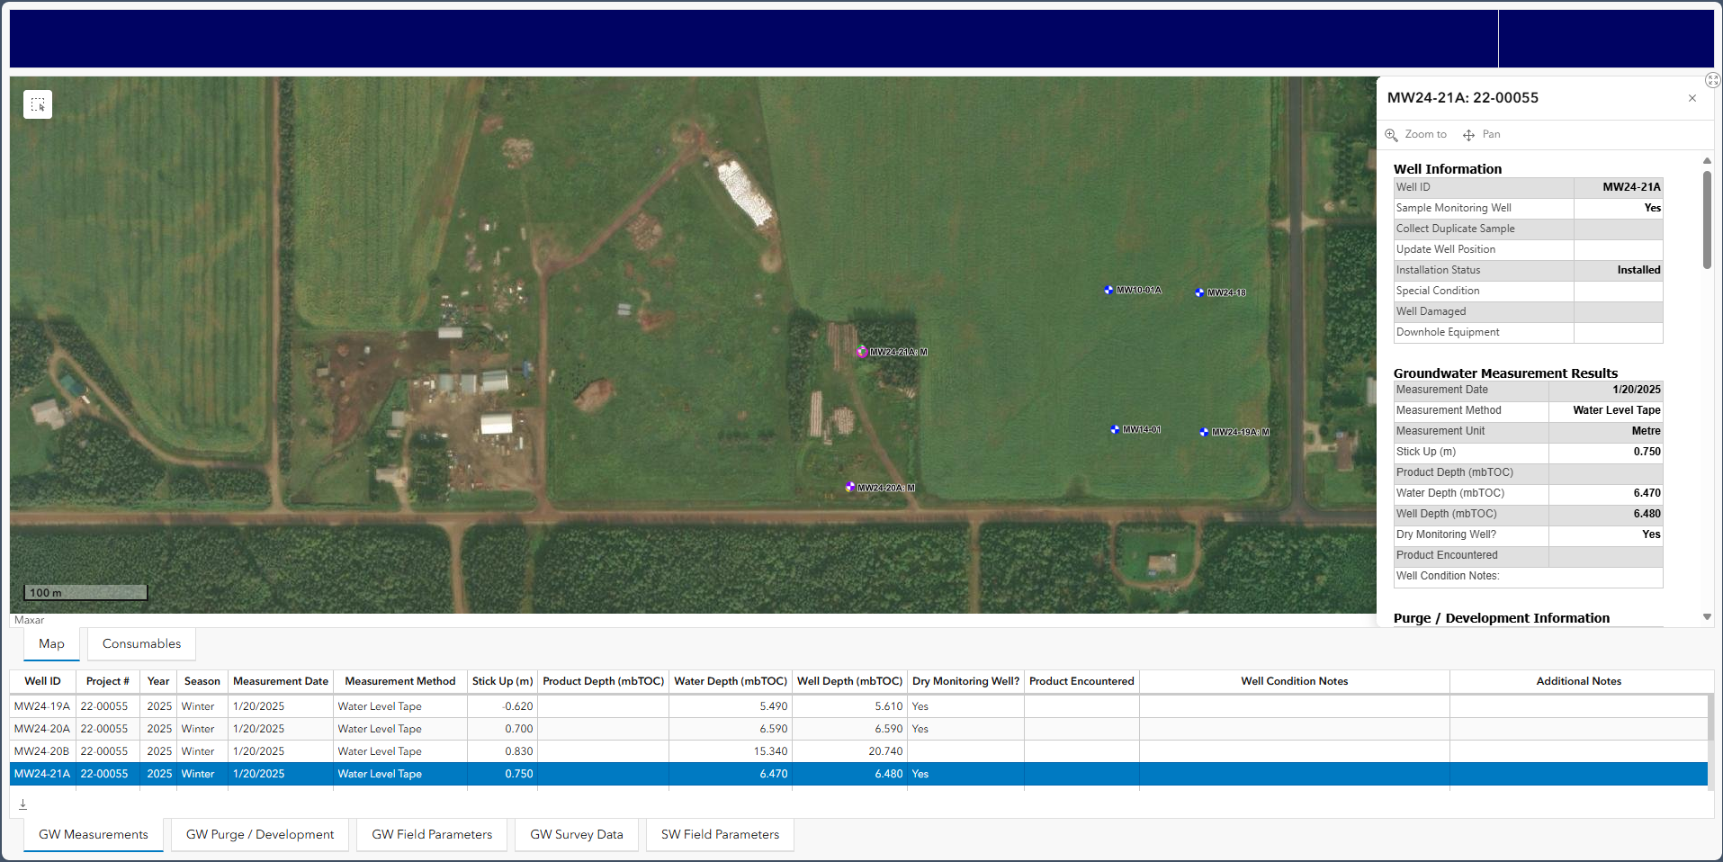Close the MW24-21A popup panel
This screenshot has height=862, width=1723.
(1692, 98)
